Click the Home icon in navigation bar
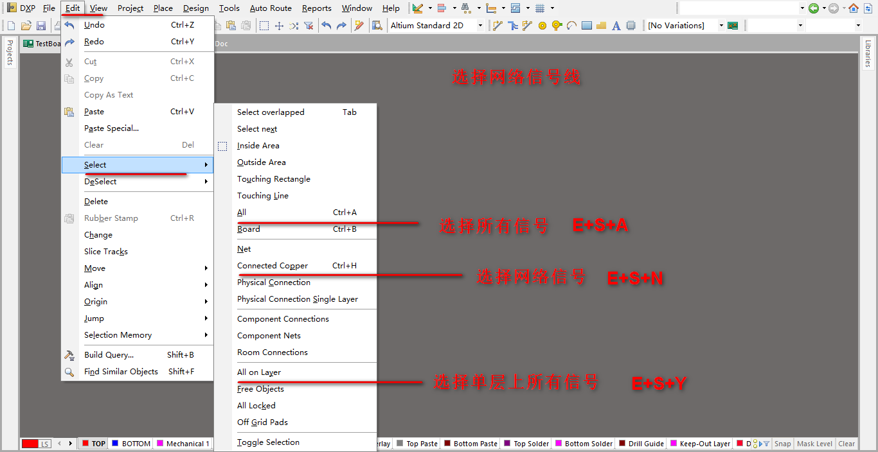The height and width of the screenshot is (452, 878). tap(853, 8)
